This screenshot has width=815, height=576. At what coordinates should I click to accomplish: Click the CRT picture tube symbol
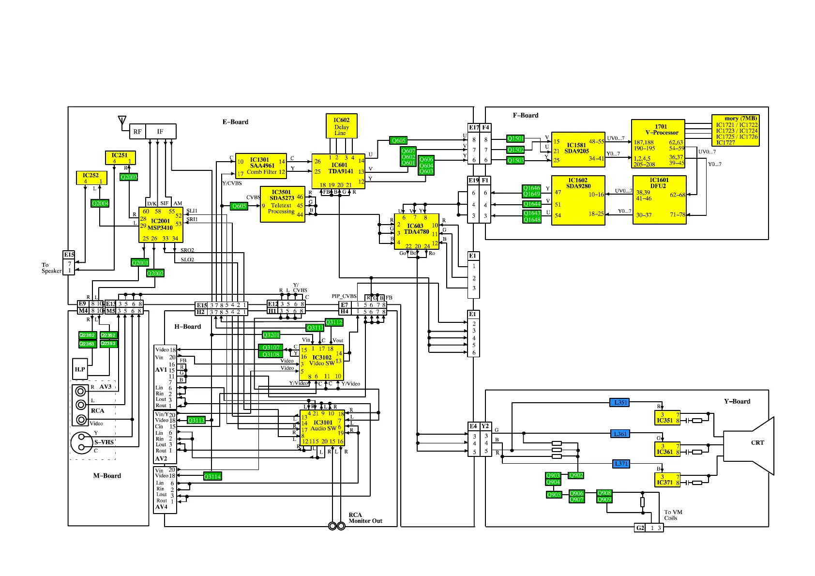(x=749, y=445)
